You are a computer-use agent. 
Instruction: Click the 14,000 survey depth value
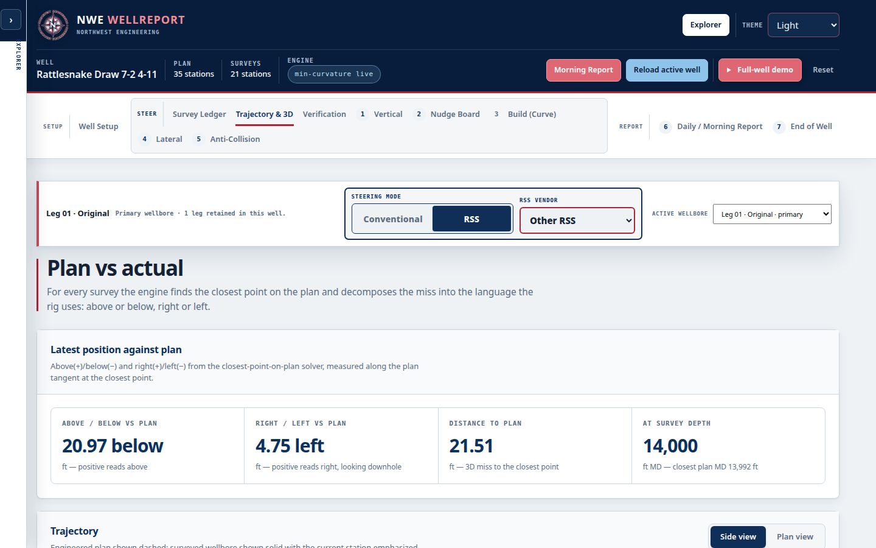tap(670, 446)
